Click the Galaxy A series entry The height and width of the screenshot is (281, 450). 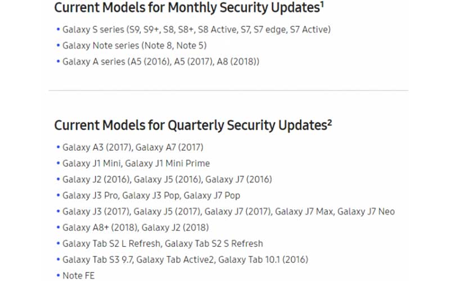click(x=161, y=62)
